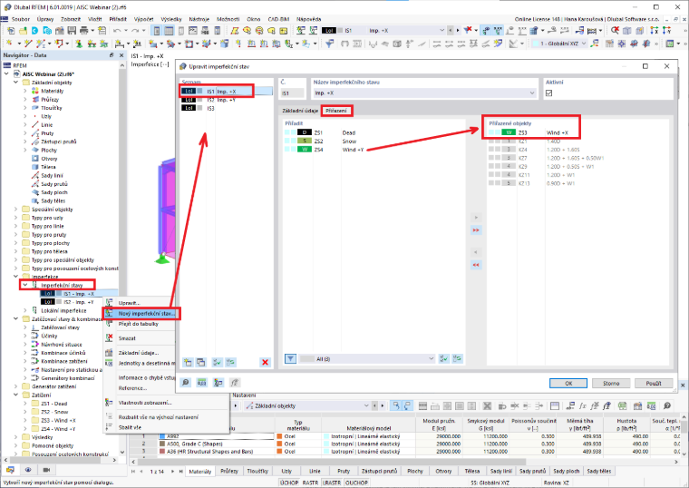Click the double right arrow assign-all button

(476, 229)
